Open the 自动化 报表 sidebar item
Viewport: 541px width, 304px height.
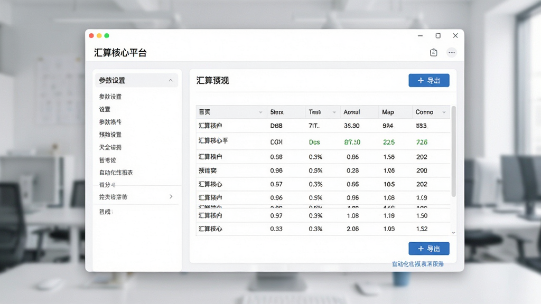(x=116, y=173)
